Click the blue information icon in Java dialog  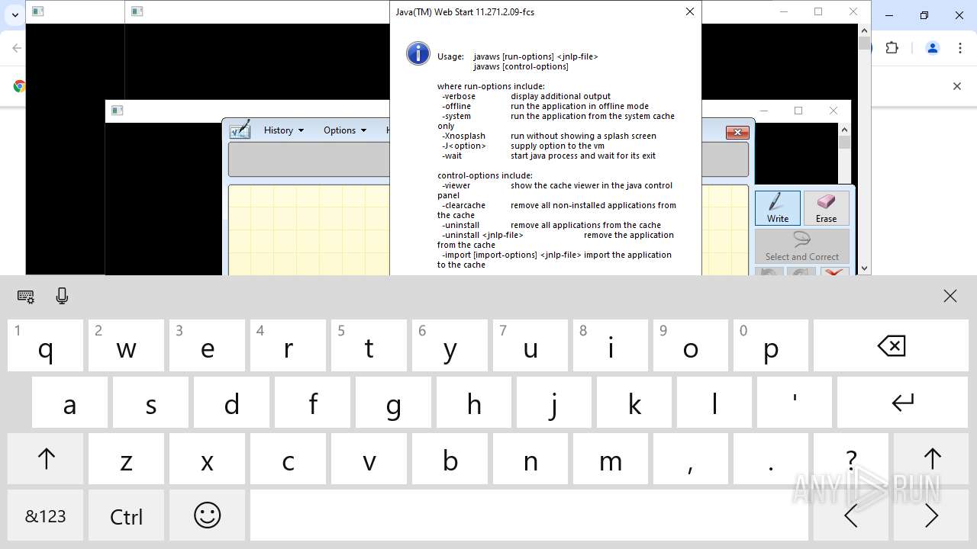pos(418,53)
